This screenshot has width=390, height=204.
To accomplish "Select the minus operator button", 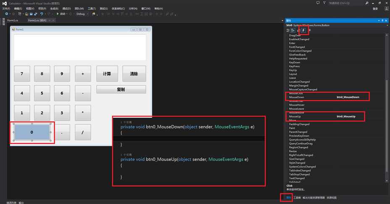I will (x=83, y=93).
